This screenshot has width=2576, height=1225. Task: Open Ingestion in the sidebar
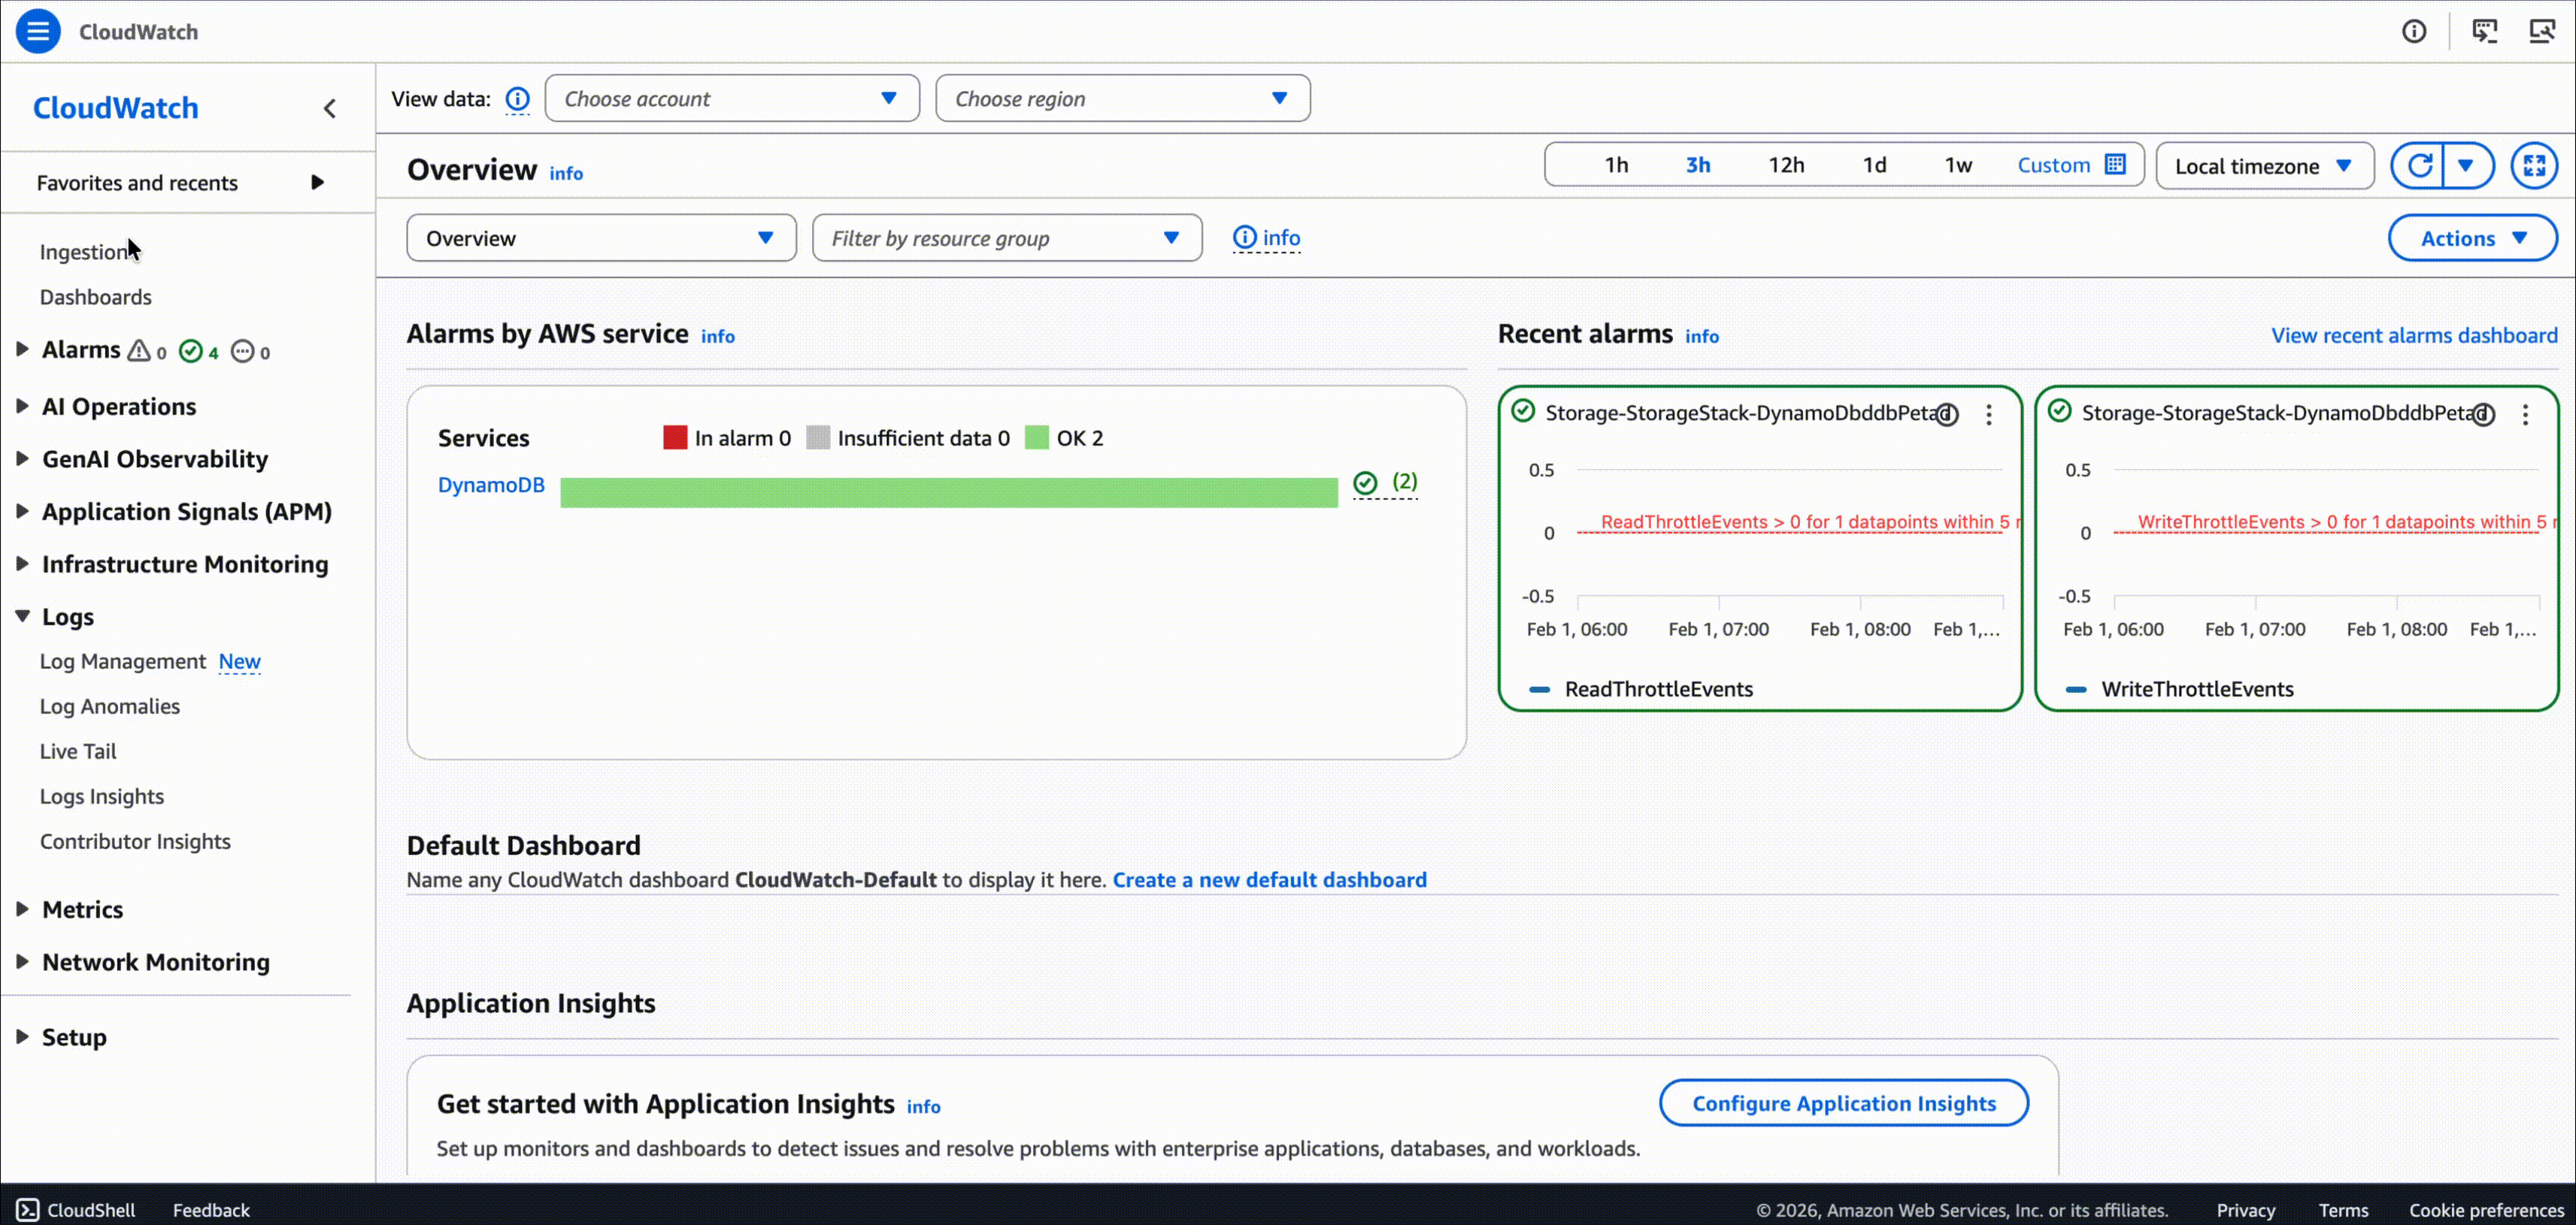point(85,252)
